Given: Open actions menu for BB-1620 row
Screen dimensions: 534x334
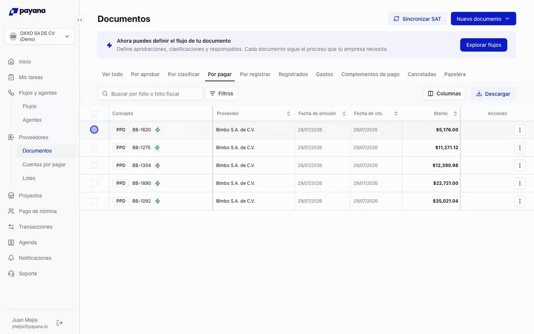Looking at the screenshot, I should (520, 130).
